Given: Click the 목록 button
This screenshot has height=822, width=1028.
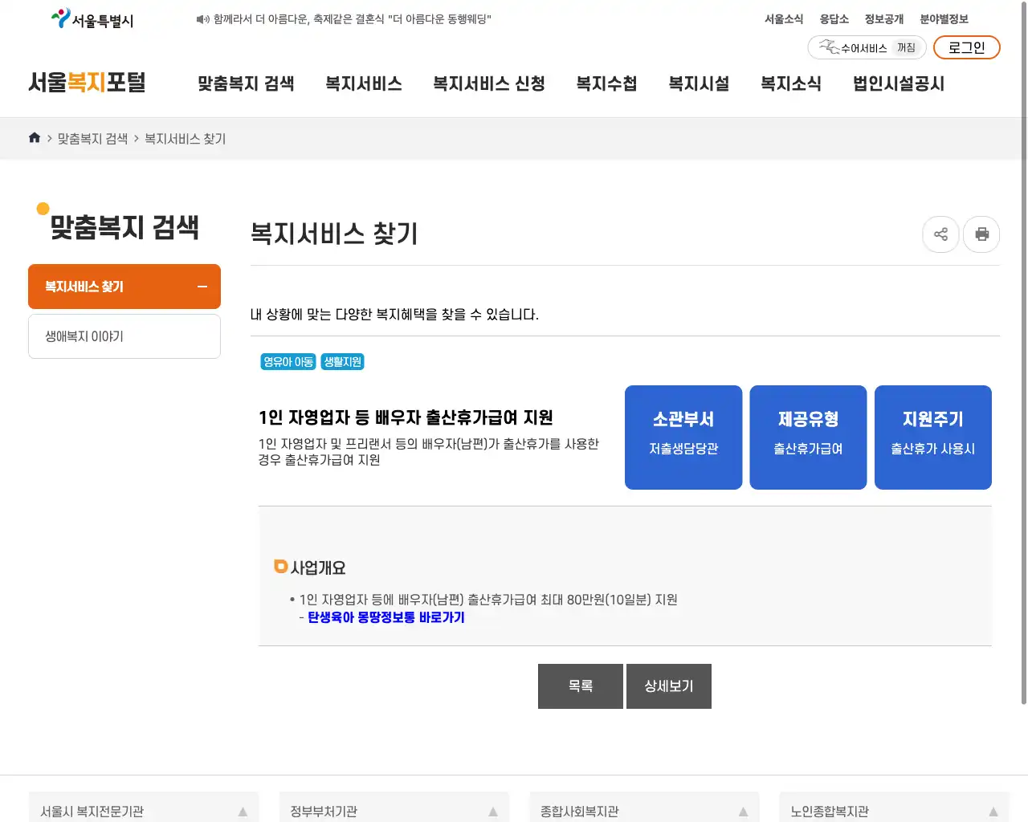Looking at the screenshot, I should pos(581,686).
